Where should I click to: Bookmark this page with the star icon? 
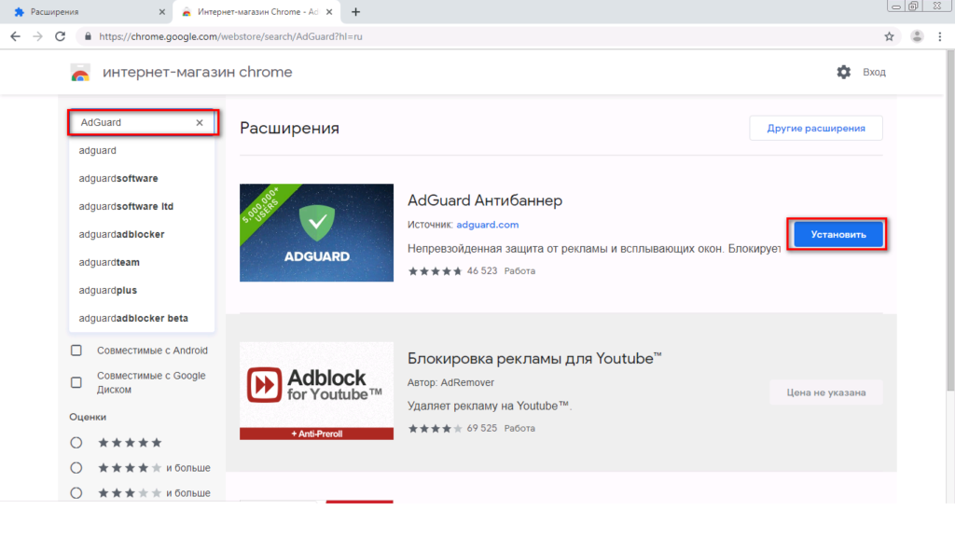[x=889, y=36]
